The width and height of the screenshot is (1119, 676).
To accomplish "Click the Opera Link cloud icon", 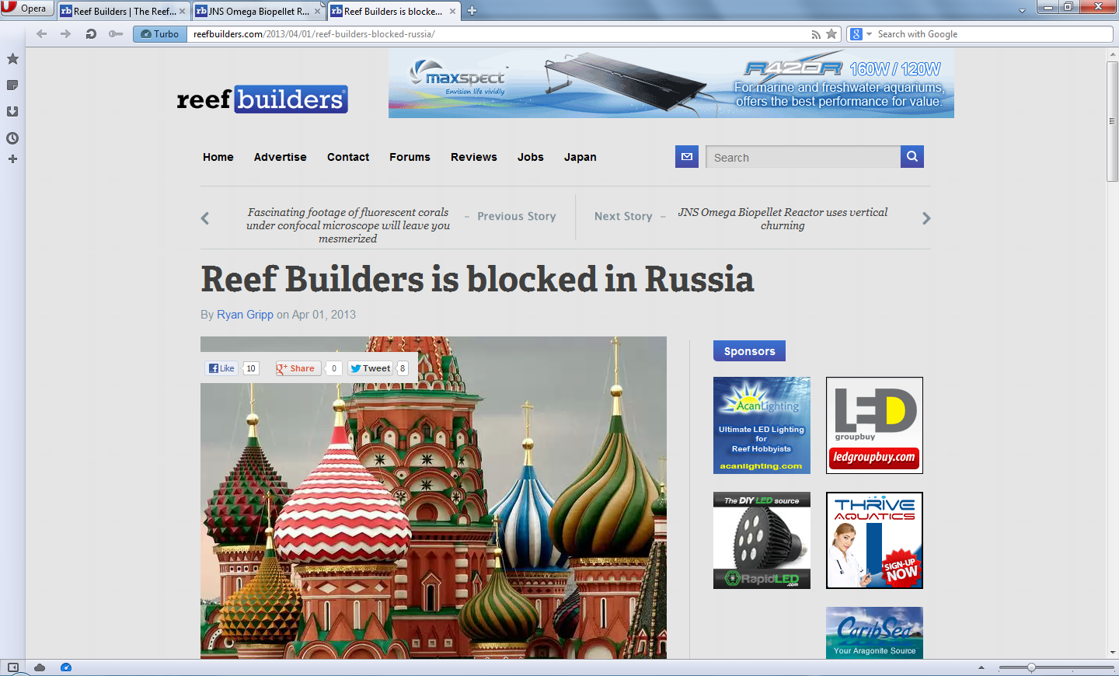I will (x=40, y=667).
